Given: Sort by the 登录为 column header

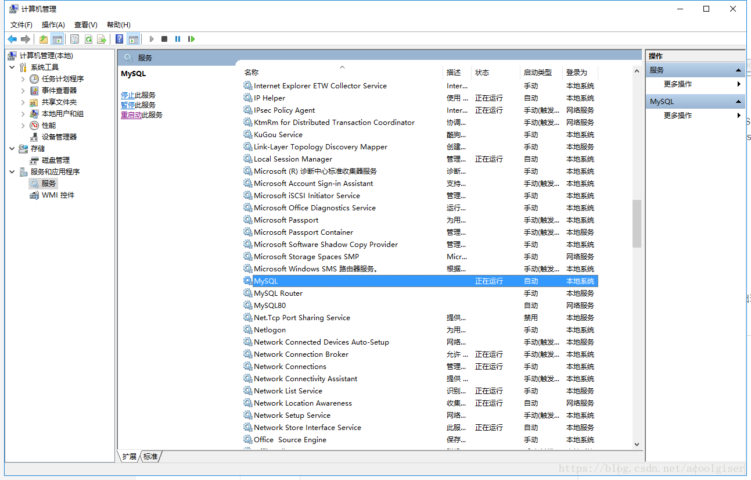Looking at the screenshot, I should click(x=580, y=72).
